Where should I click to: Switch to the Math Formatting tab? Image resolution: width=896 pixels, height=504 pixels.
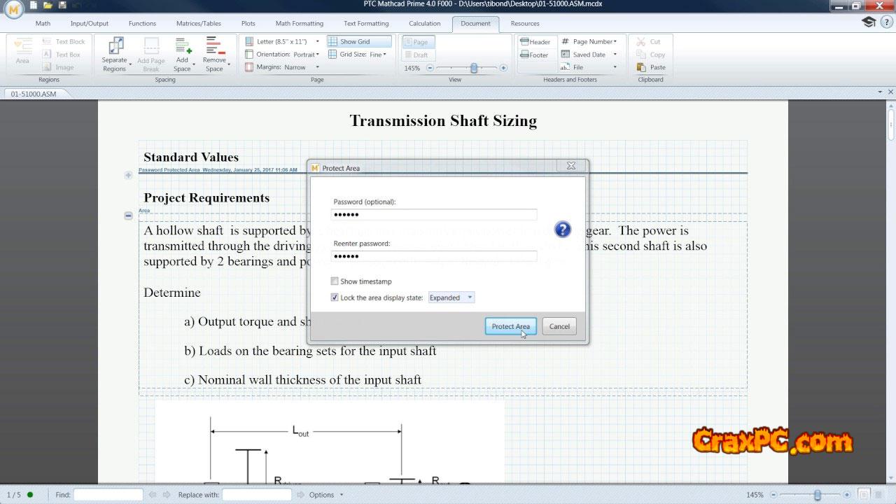pos(299,23)
